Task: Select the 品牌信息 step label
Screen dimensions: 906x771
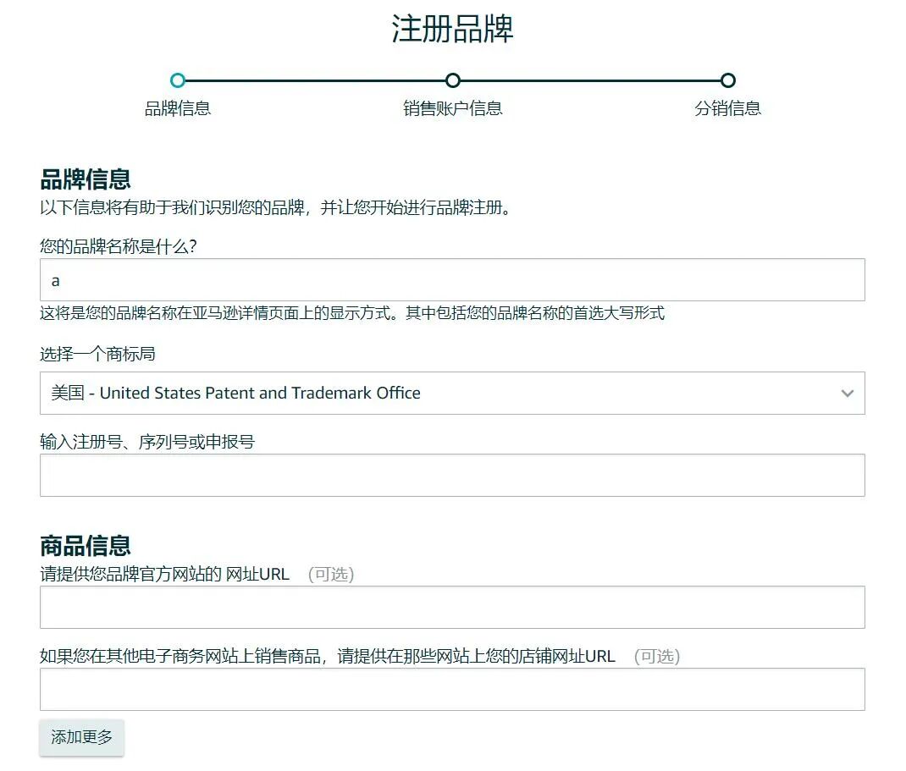Action: pyautogui.click(x=178, y=108)
